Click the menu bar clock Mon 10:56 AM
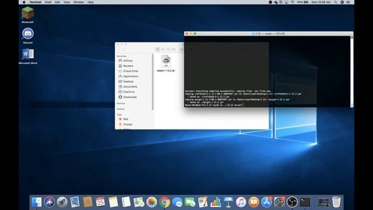373x210 pixels. pyautogui.click(x=321, y=2)
